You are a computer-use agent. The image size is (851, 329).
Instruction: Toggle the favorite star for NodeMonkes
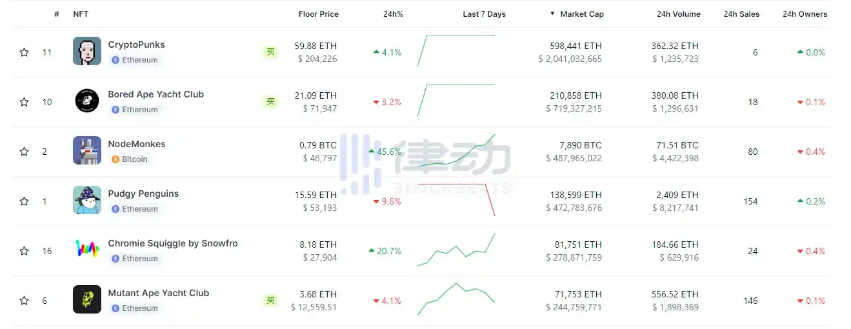(25, 152)
